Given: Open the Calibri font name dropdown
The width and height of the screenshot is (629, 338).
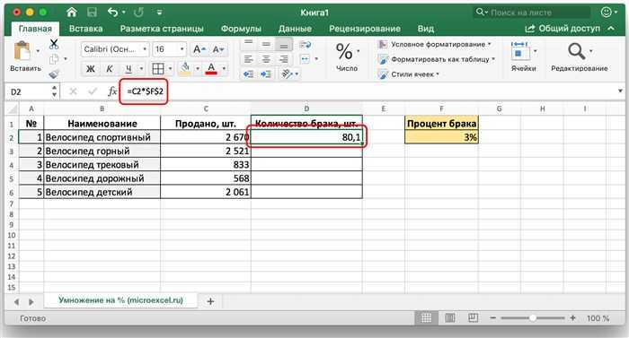Looking at the screenshot, I should 115,49.
